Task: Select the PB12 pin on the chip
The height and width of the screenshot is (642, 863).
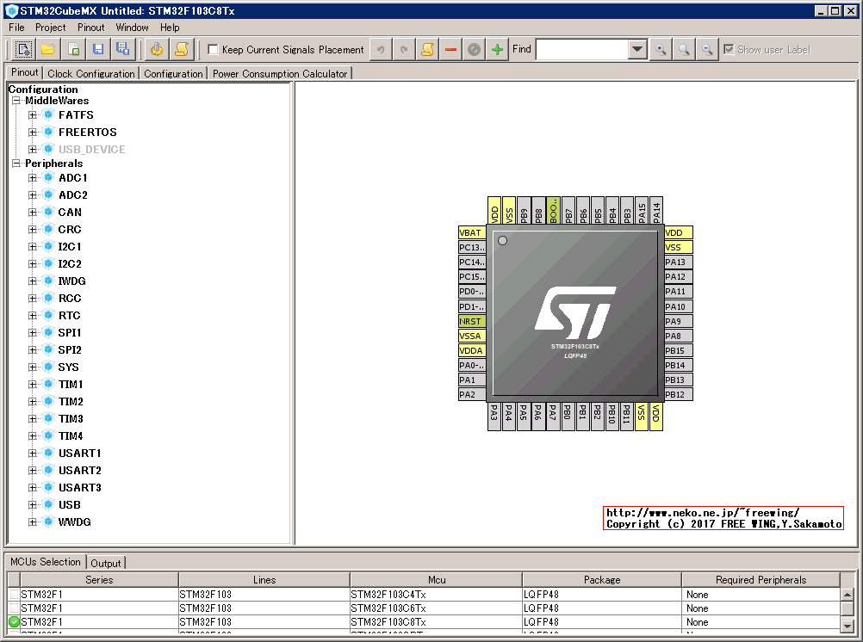Action: (x=678, y=394)
